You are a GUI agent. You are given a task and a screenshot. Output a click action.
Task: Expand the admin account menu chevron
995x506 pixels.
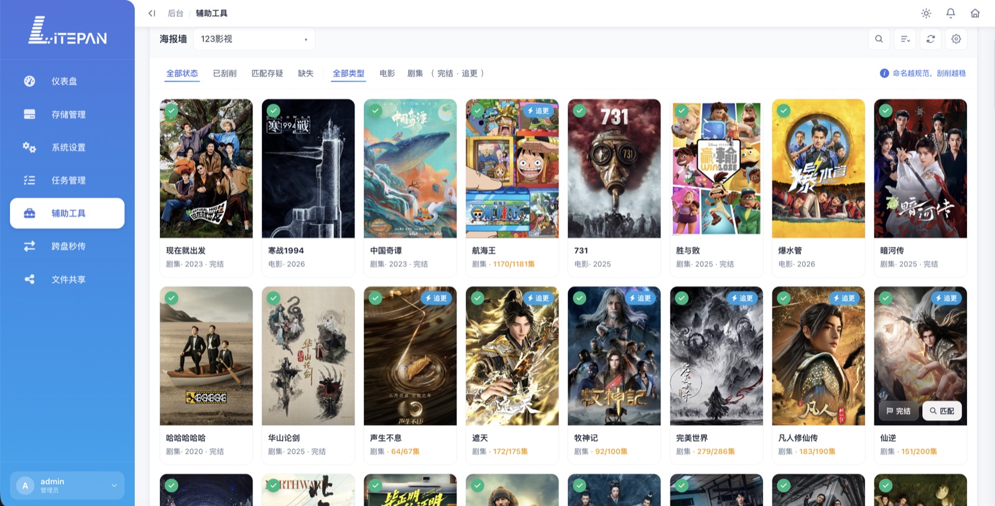[114, 485]
